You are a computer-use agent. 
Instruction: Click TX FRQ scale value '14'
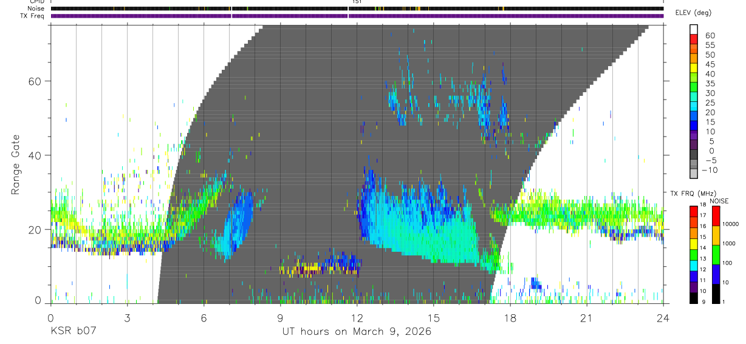(702, 248)
